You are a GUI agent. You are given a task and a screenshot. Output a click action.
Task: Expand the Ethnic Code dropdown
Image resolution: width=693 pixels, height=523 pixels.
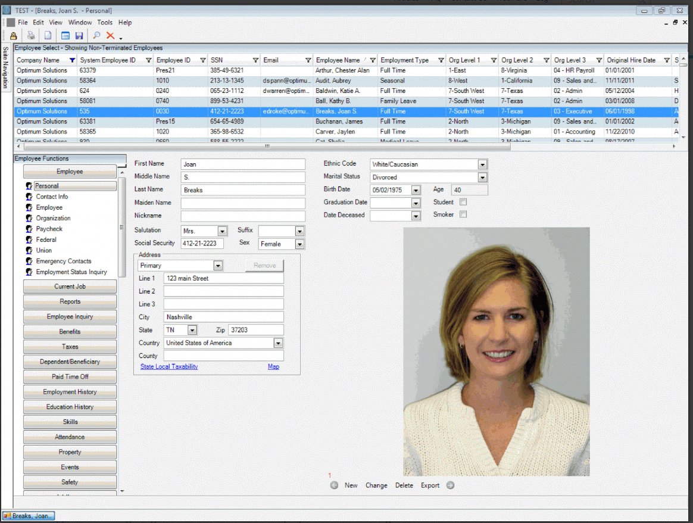(482, 164)
